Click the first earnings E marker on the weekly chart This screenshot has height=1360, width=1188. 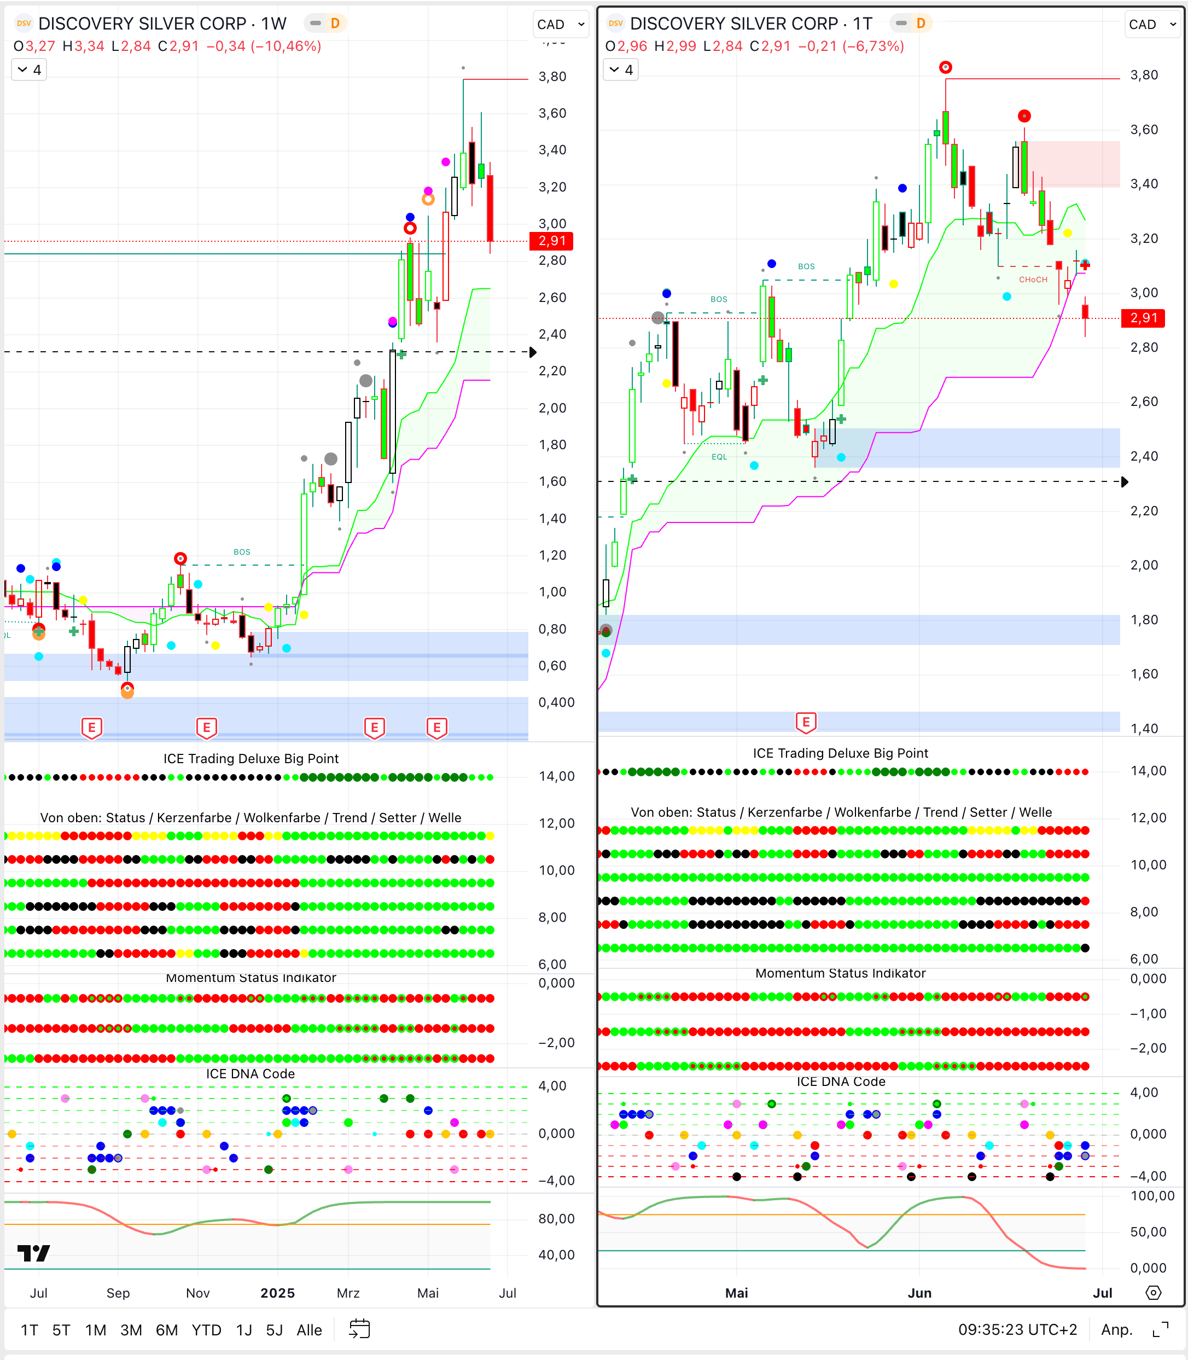click(x=91, y=728)
